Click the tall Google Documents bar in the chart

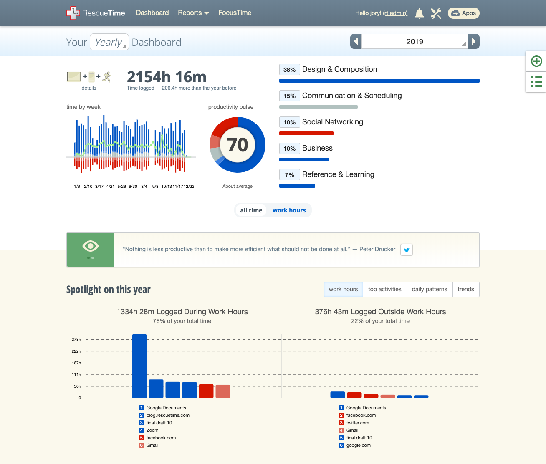click(139, 365)
